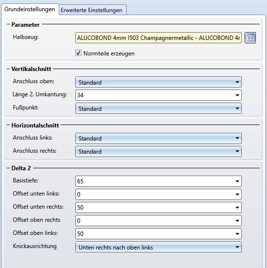267x268 pixels.
Task: Switch to Erweiterte Einstellungen tab
Action: (91, 10)
